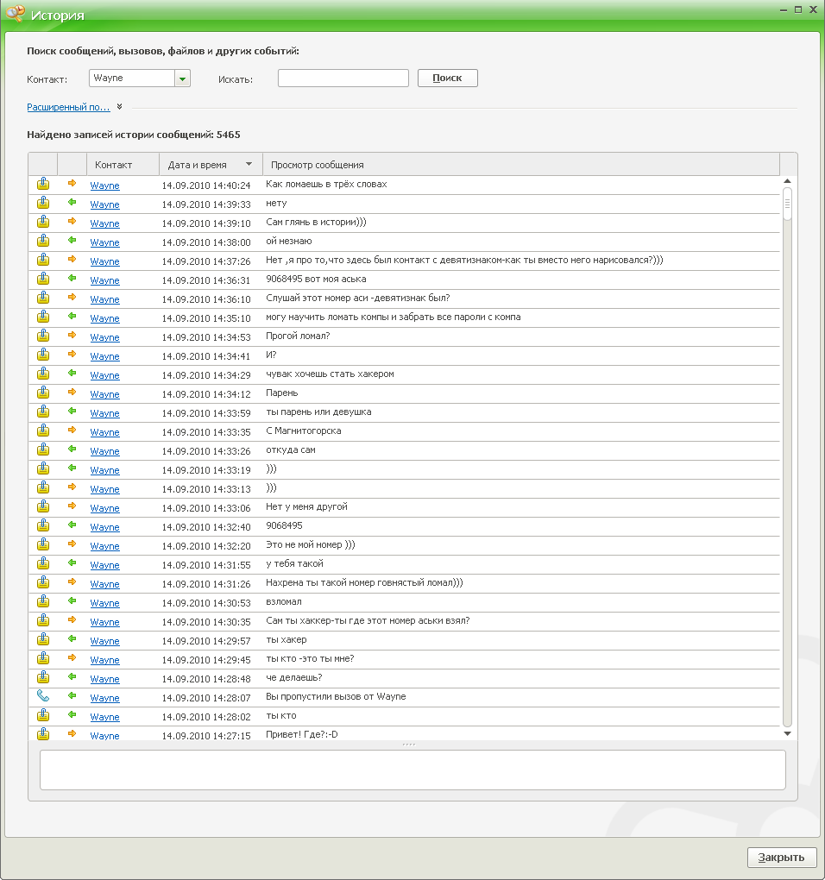Viewport: 825px width, 880px height.
Task: Open Wayne link on row 14:34:29
Action: (105, 375)
